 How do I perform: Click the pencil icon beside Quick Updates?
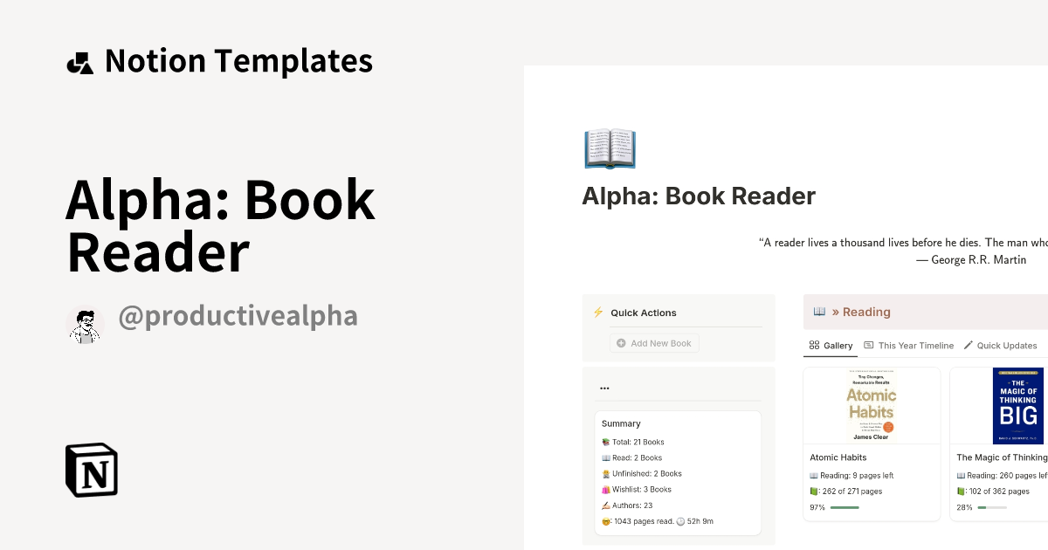coord(969,345)
